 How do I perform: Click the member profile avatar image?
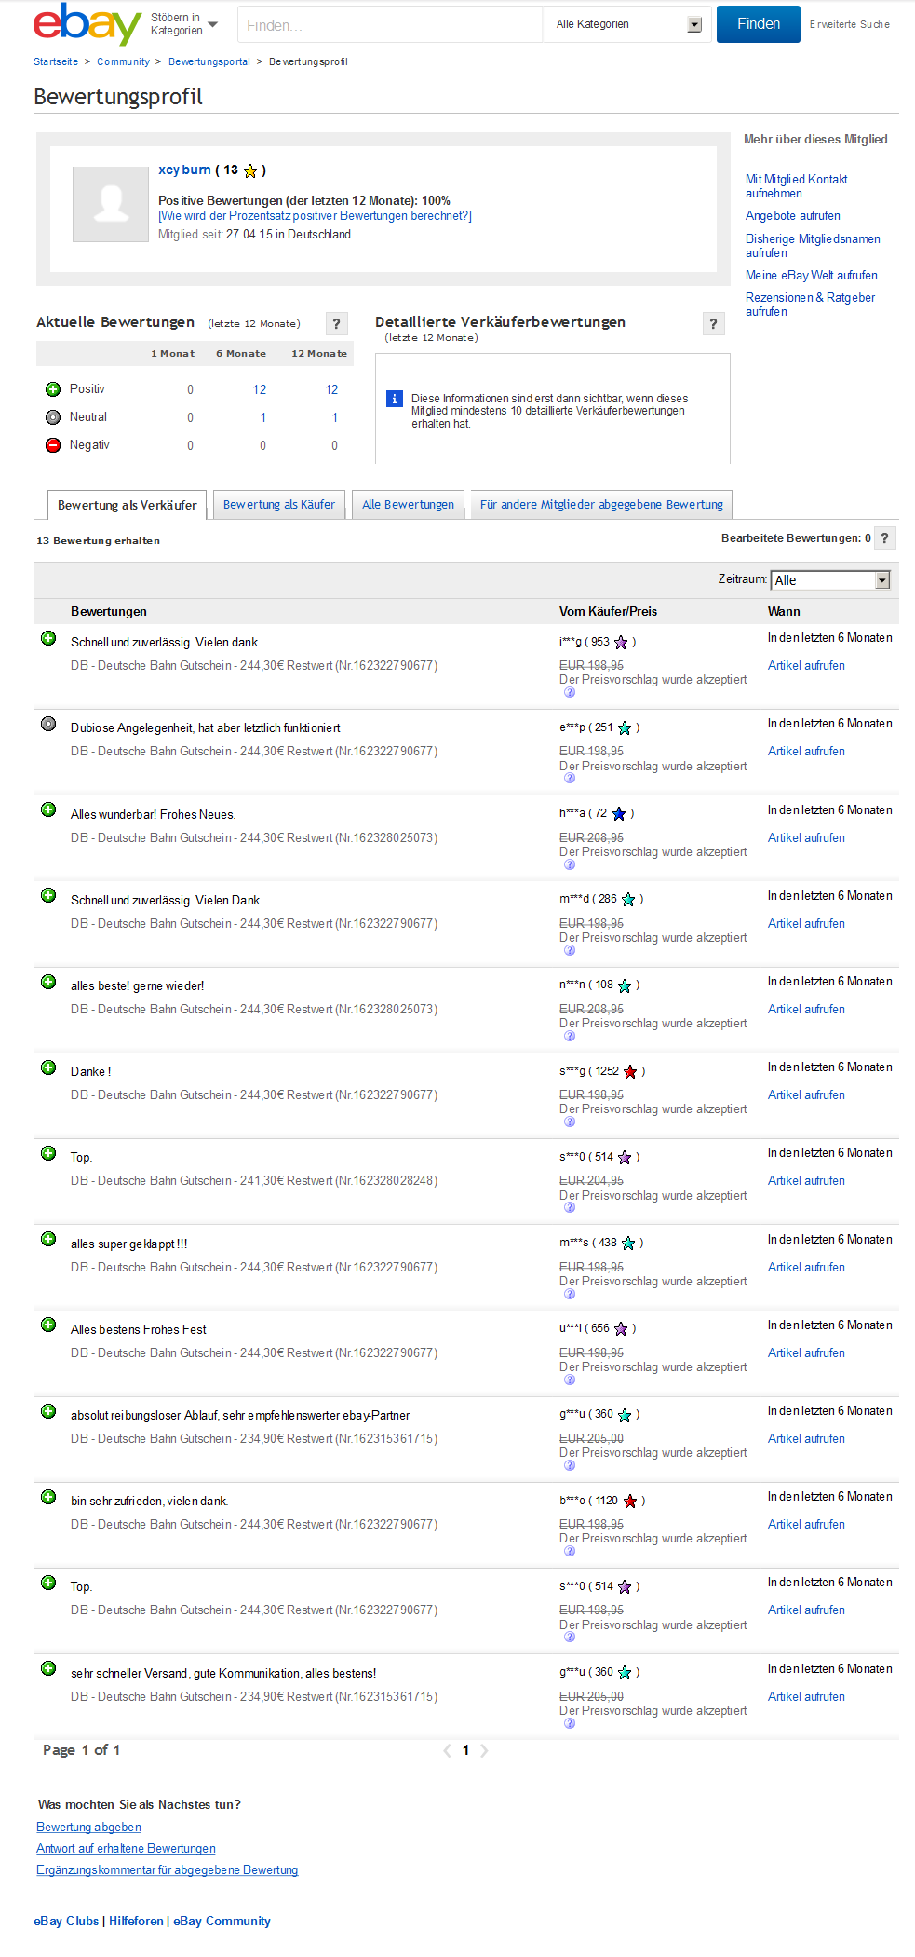pyautogui.click(x=111, y=204)
